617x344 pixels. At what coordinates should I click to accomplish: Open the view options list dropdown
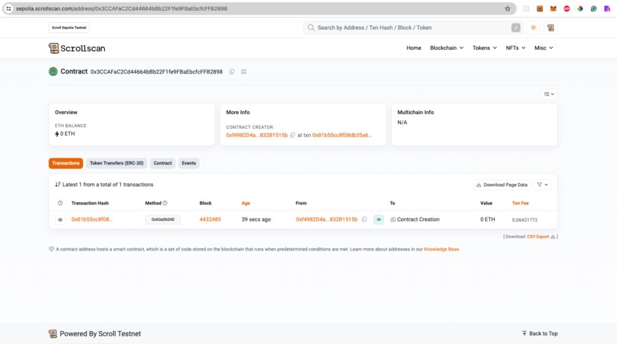(549, 94)
